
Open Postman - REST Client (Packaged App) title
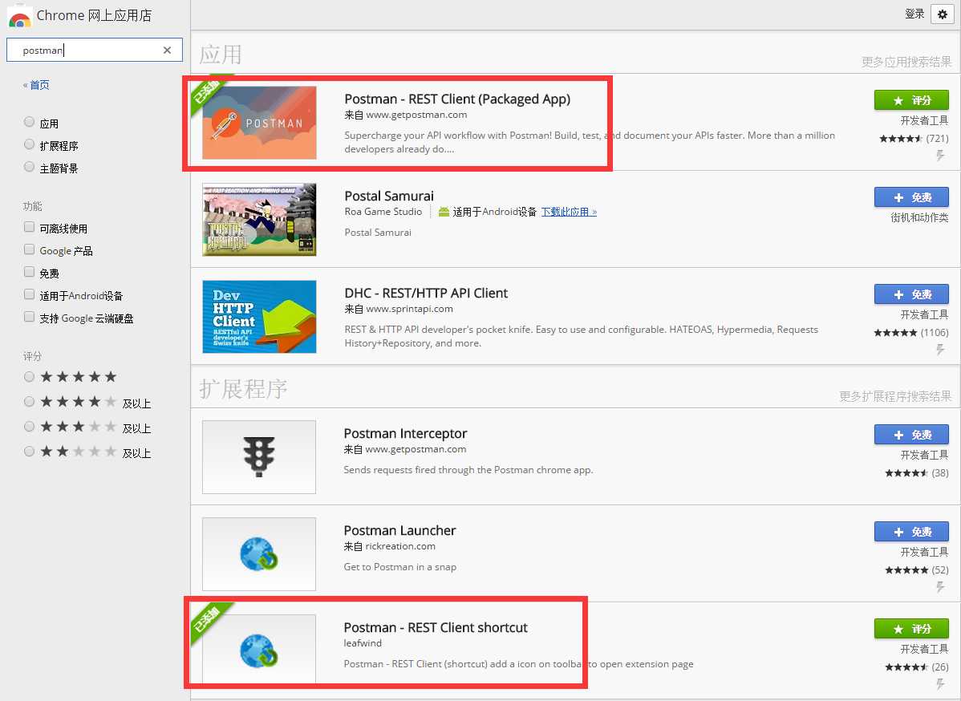pyautogui.click(x=457, y=99)
